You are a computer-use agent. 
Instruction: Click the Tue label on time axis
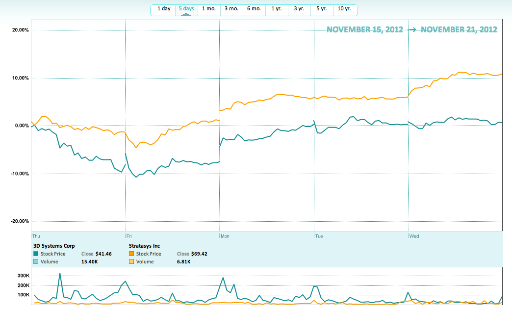click(x=319, y=236)
